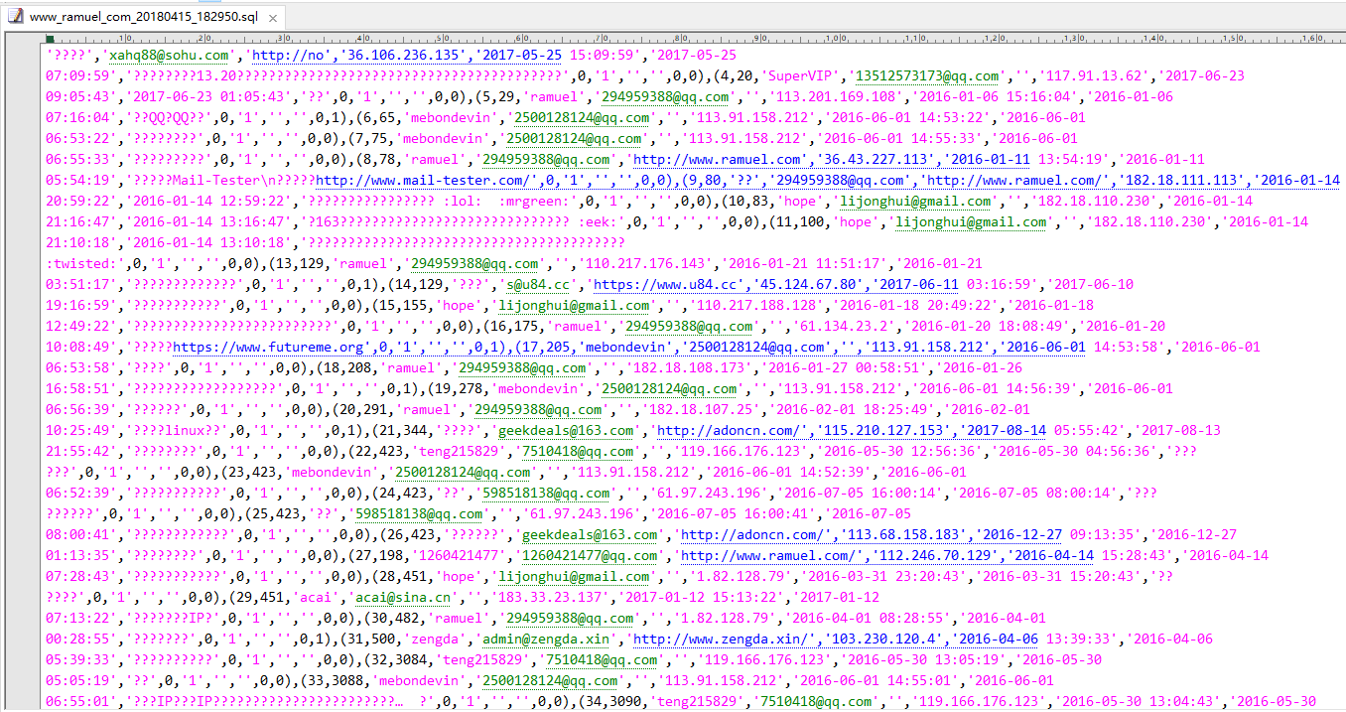Viewport: 1346px width, 712px height.
Task: Click the email 13512573173@qq.com
Action: [x=927, y=75]
